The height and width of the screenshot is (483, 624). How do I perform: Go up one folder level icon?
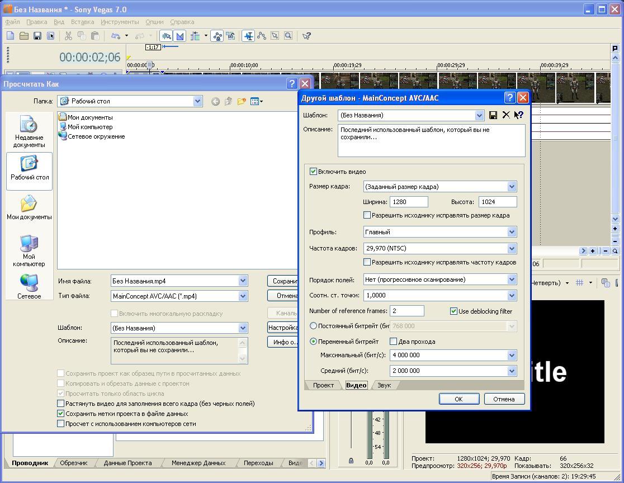point(229,101)
